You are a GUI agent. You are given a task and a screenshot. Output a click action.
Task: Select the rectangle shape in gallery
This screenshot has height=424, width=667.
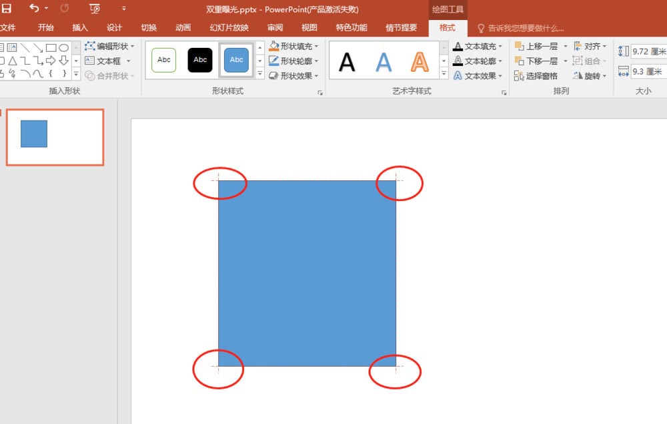click(51, 47)
